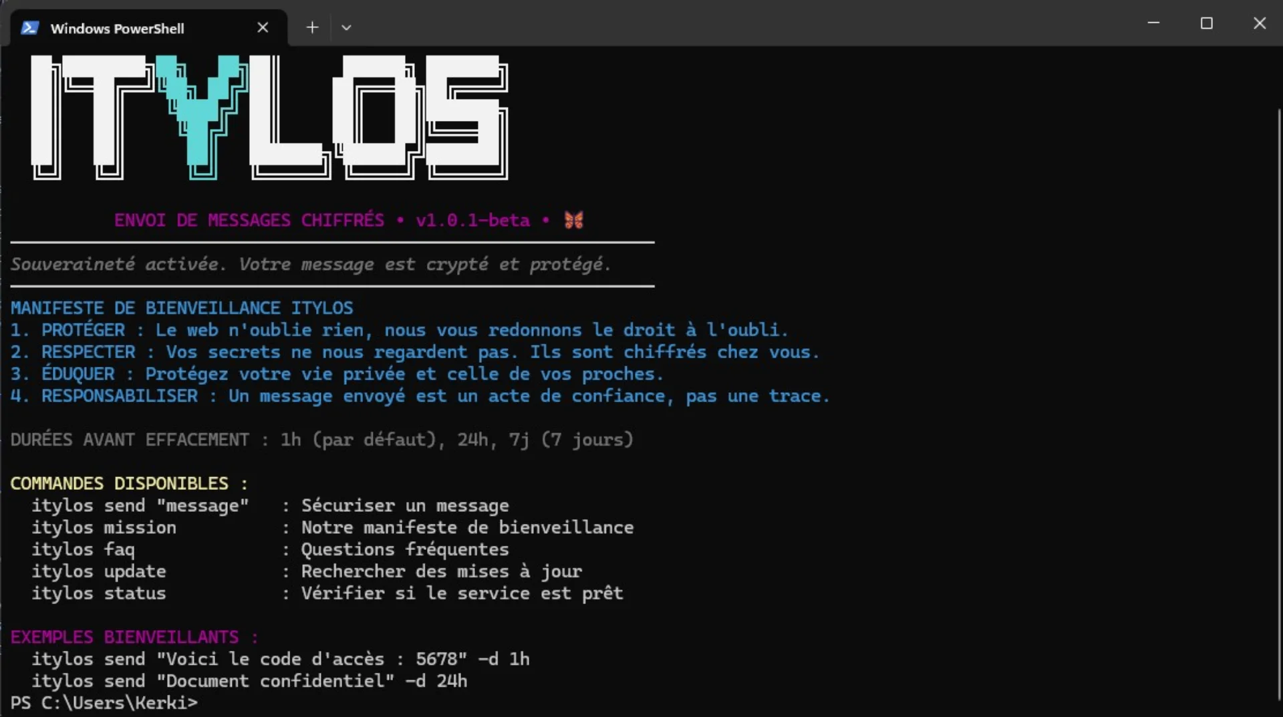Click the PS C:\Users\Kerki> prompt line
The height and width of the screenshot is (717, 1283).
coord(104,703)
